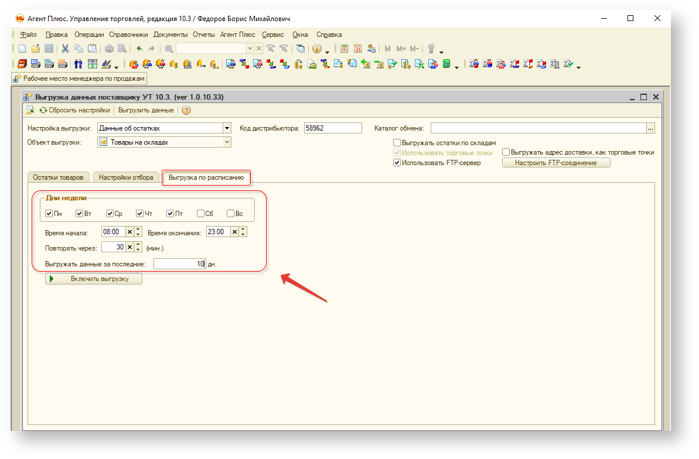Click the Выгрузить данные button

[x=146, y=110]
